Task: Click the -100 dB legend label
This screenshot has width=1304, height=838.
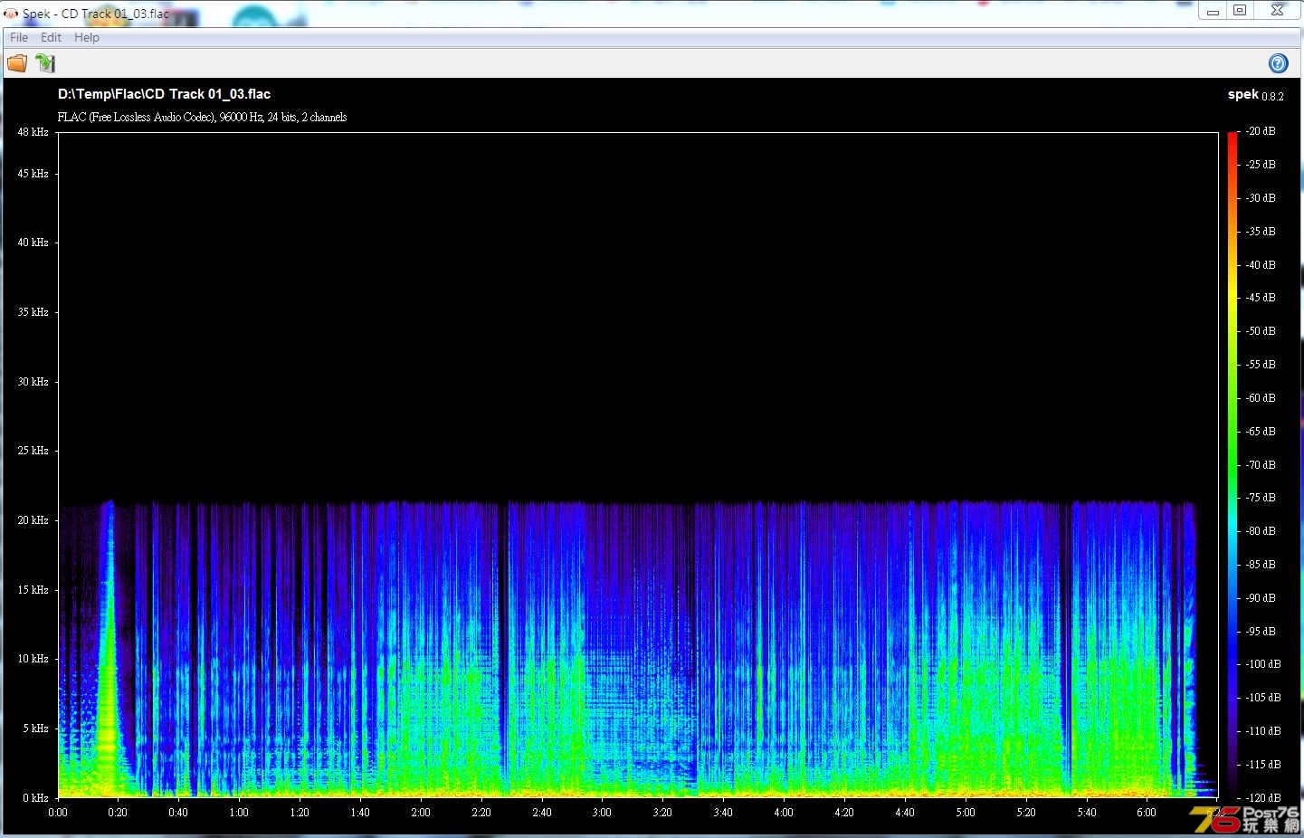Action: (x=1263, y=664)
